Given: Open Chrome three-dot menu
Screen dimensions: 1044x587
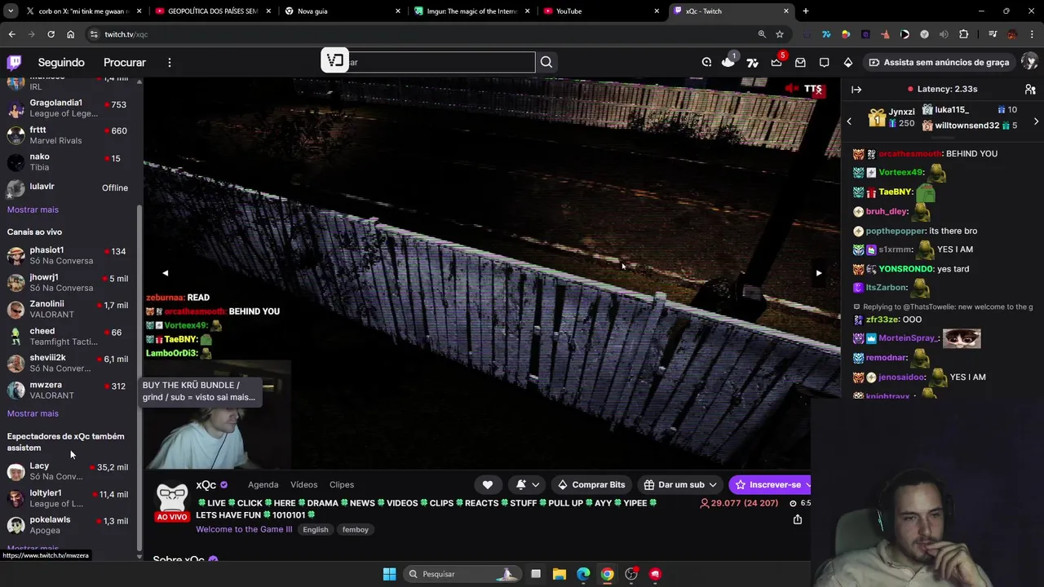Looking at the screenshot, I should [x=1031, y=34].
